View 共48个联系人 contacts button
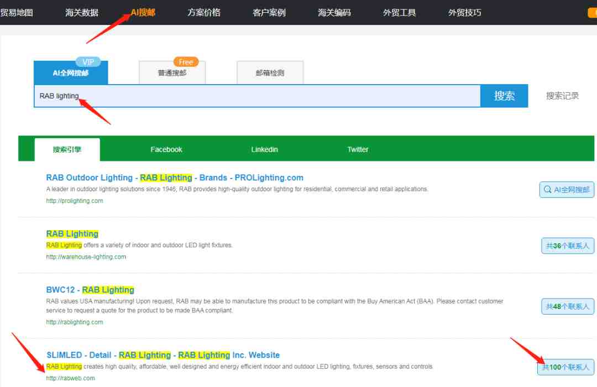 [x=567, y=306]
